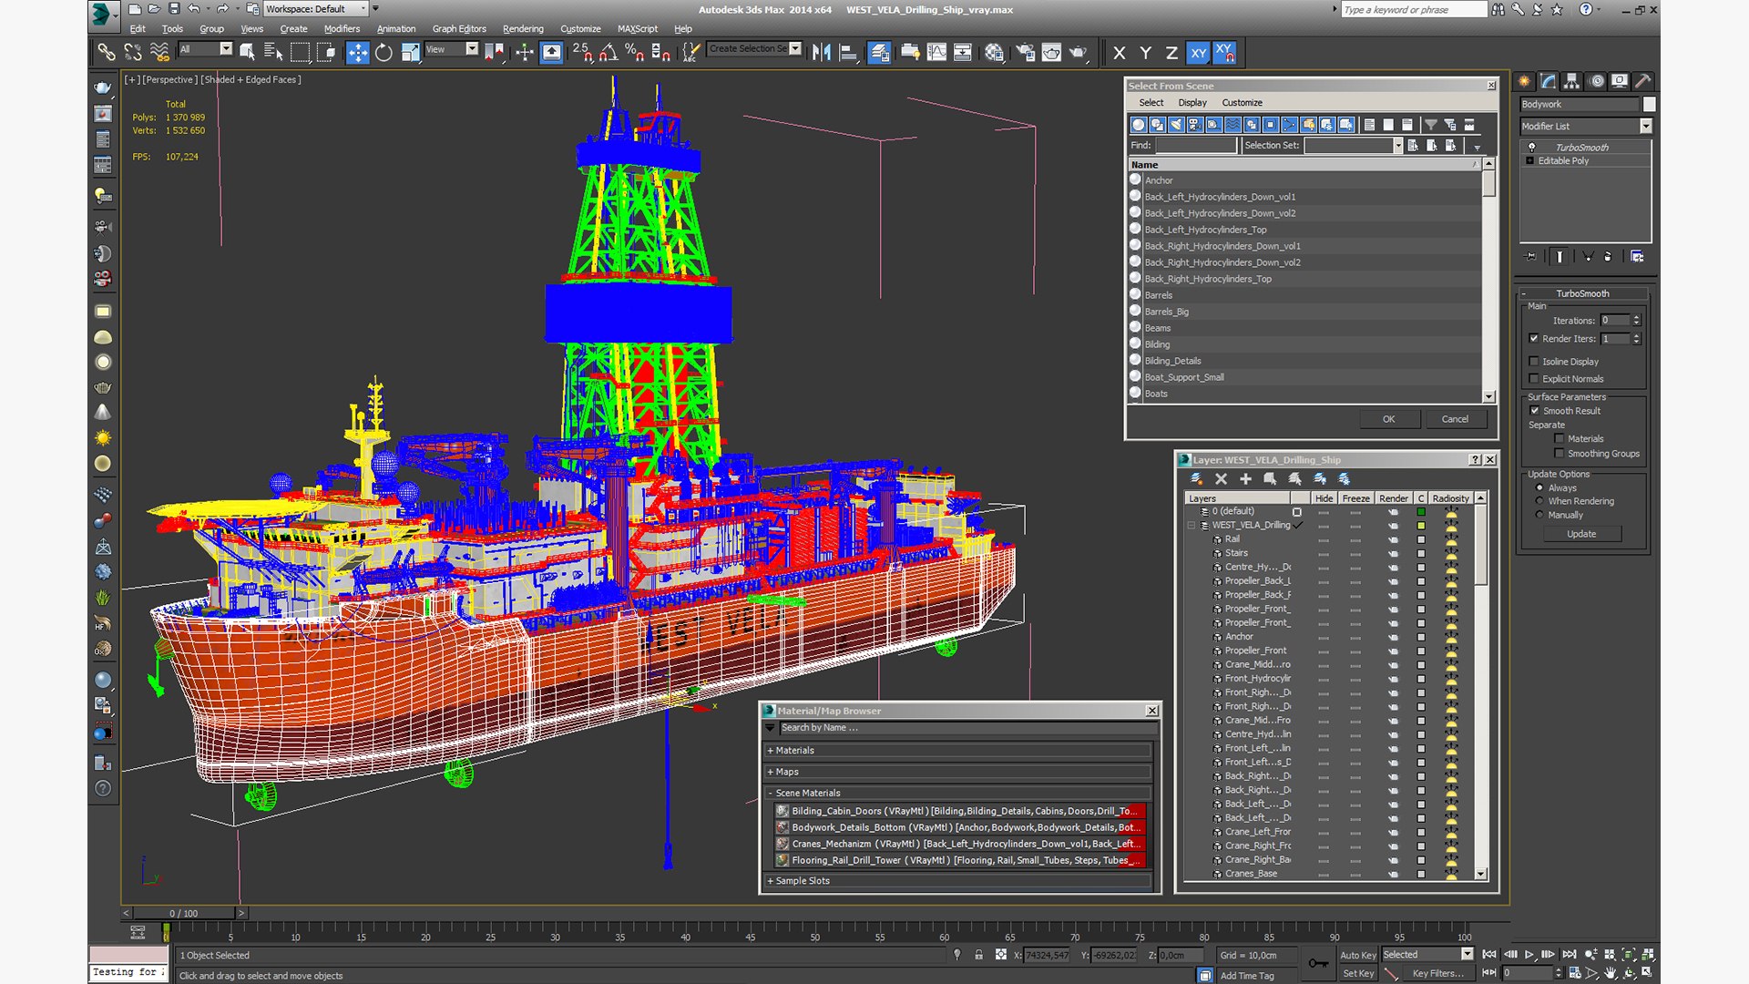Click the Align tool icon
Image resolution: width=1749 pixels, height=984 pixels.
click(847, 53)
